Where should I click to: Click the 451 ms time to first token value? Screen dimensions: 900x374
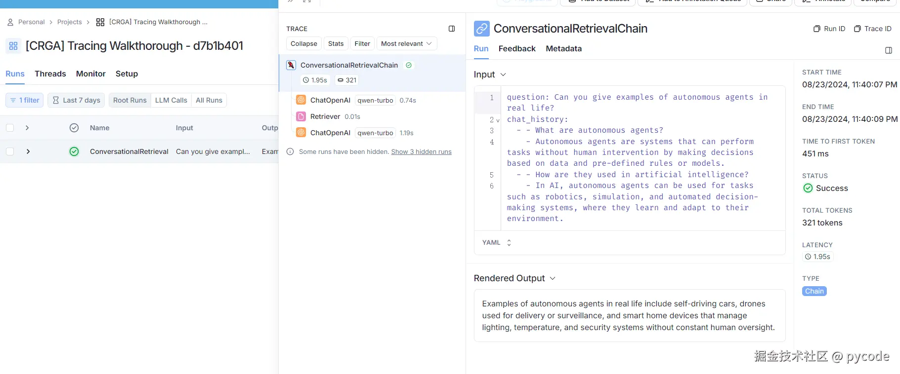click(x=815, y=153)
